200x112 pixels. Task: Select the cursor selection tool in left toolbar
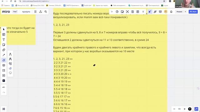click(4, 29)
